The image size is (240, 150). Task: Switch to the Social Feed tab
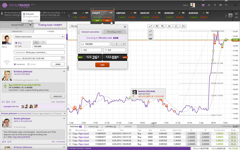tap(16, 25)
